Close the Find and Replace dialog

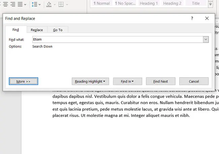tap(207, 19)
